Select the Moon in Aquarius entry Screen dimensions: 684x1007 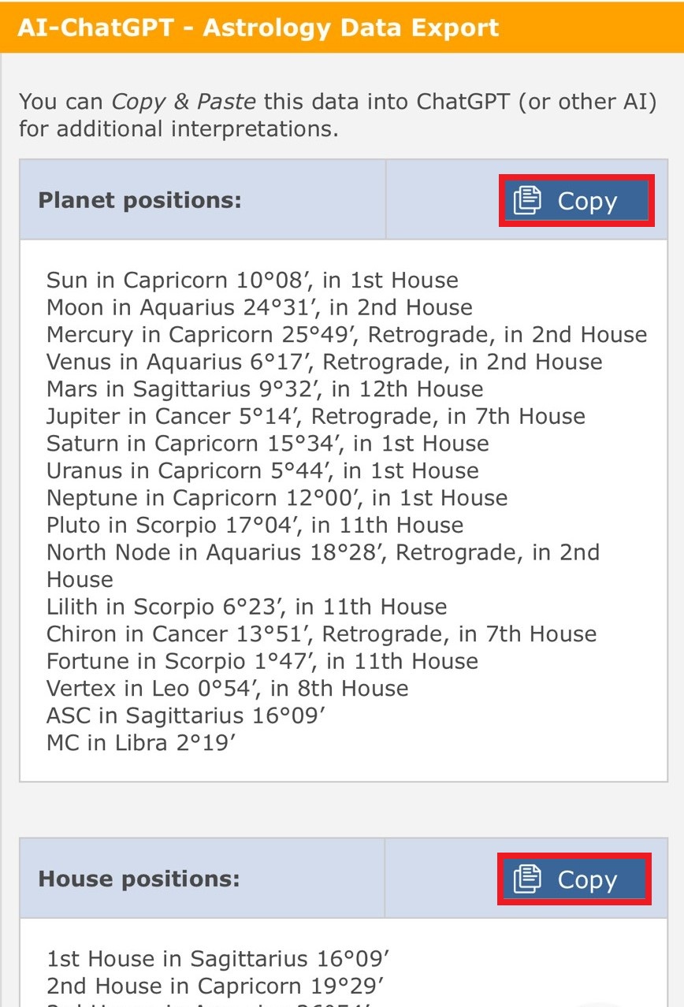coord(259,307)
